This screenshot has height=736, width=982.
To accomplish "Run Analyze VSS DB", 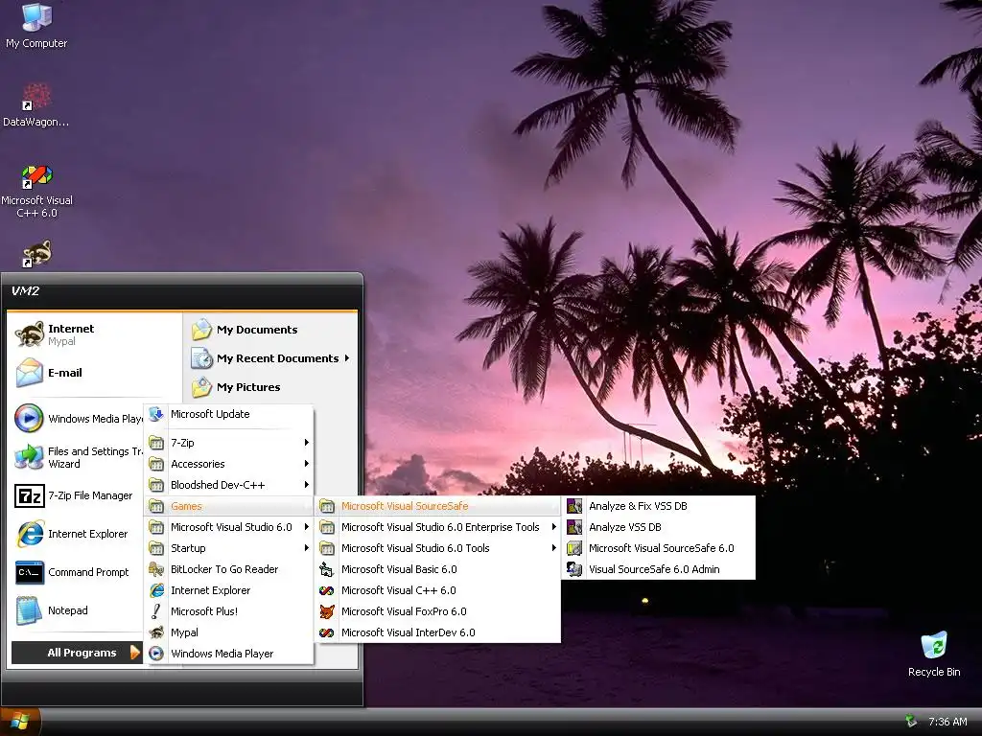I will (x=658, y=527).
